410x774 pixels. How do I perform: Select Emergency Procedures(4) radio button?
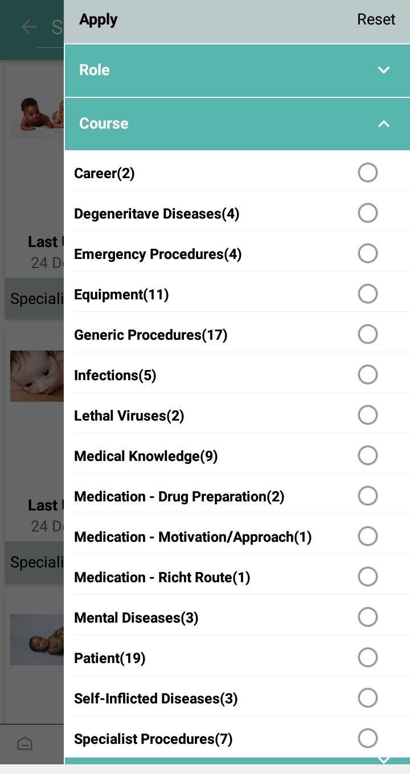click(x=368, y=253)
